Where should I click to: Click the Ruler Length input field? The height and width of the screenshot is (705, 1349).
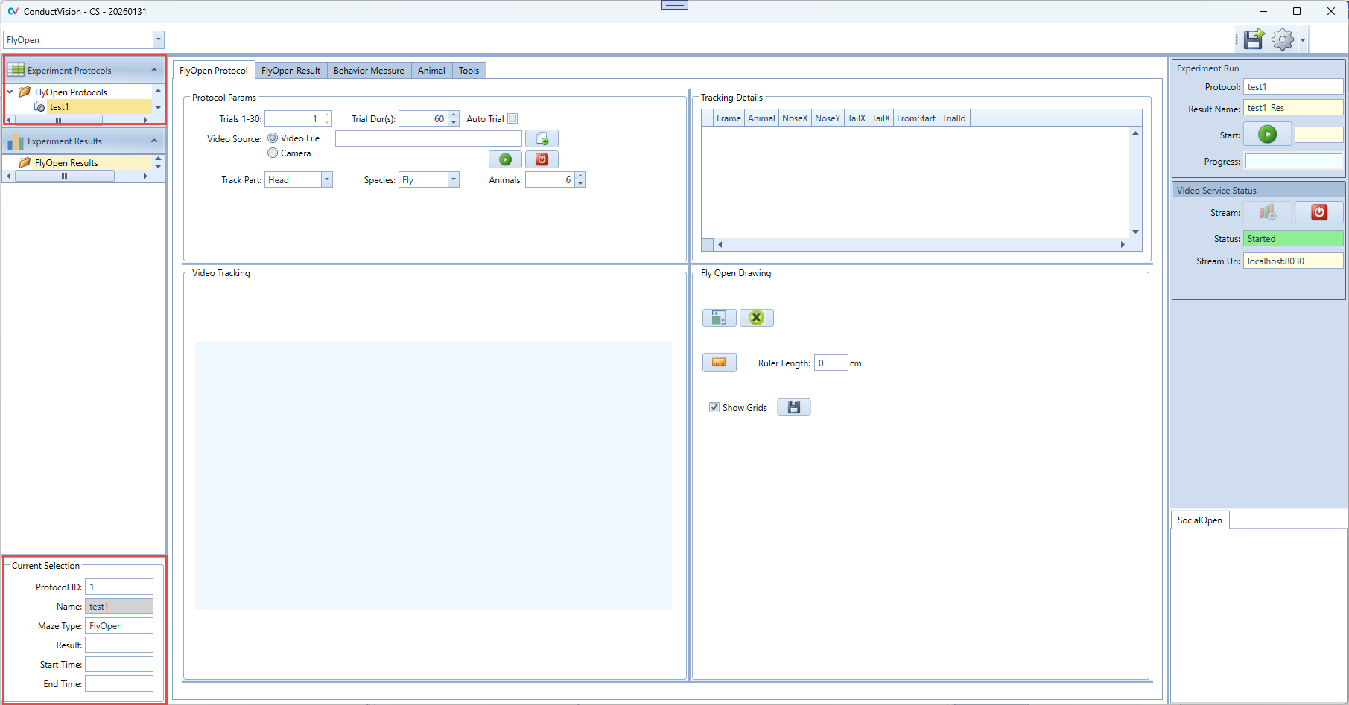click(x=831, y=363)
